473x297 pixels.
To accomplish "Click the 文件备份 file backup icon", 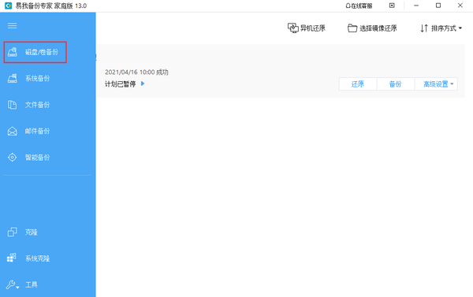I will coord(13,105).
